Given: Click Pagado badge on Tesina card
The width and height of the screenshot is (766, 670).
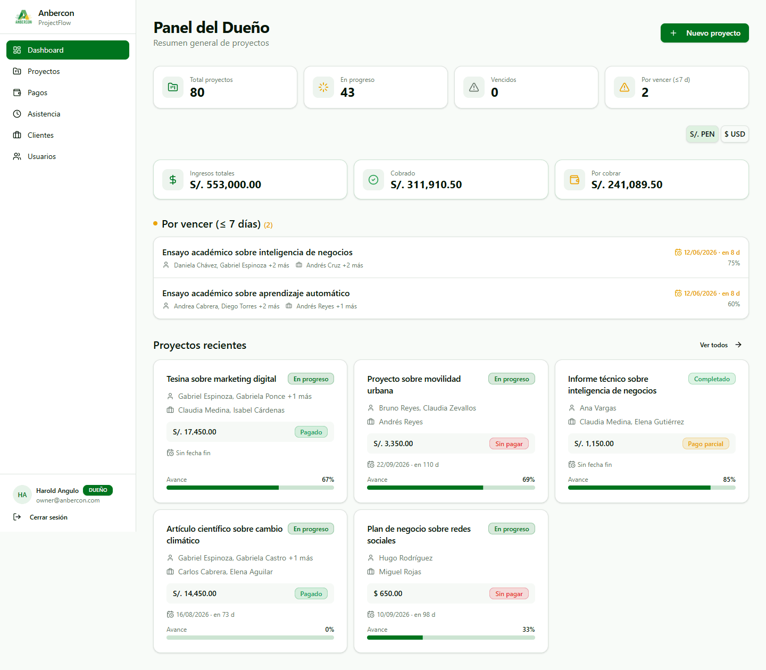Looking at the screenshot, I should [311, 432].
